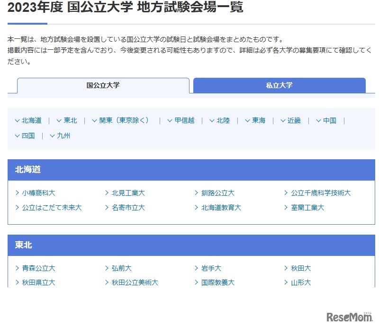Jump to the 東北 region anchor
Screen dimensions: 379x328
(x=67, y=120)
